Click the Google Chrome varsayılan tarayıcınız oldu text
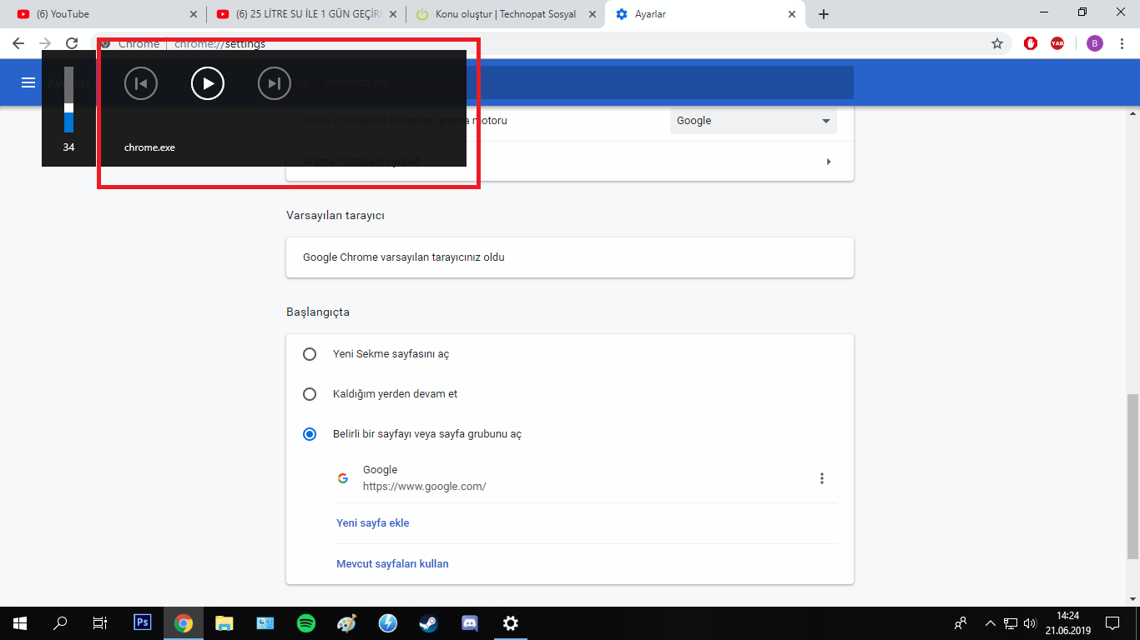The image size is (1140, 640). click(404, 257)
